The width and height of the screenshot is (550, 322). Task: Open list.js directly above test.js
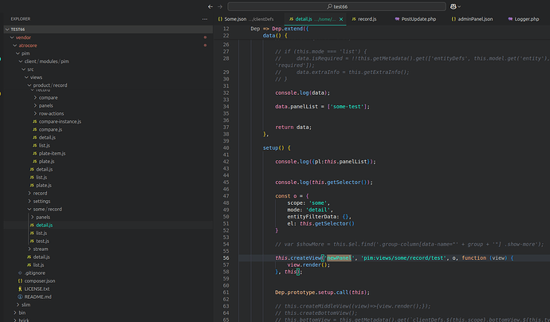41,234
